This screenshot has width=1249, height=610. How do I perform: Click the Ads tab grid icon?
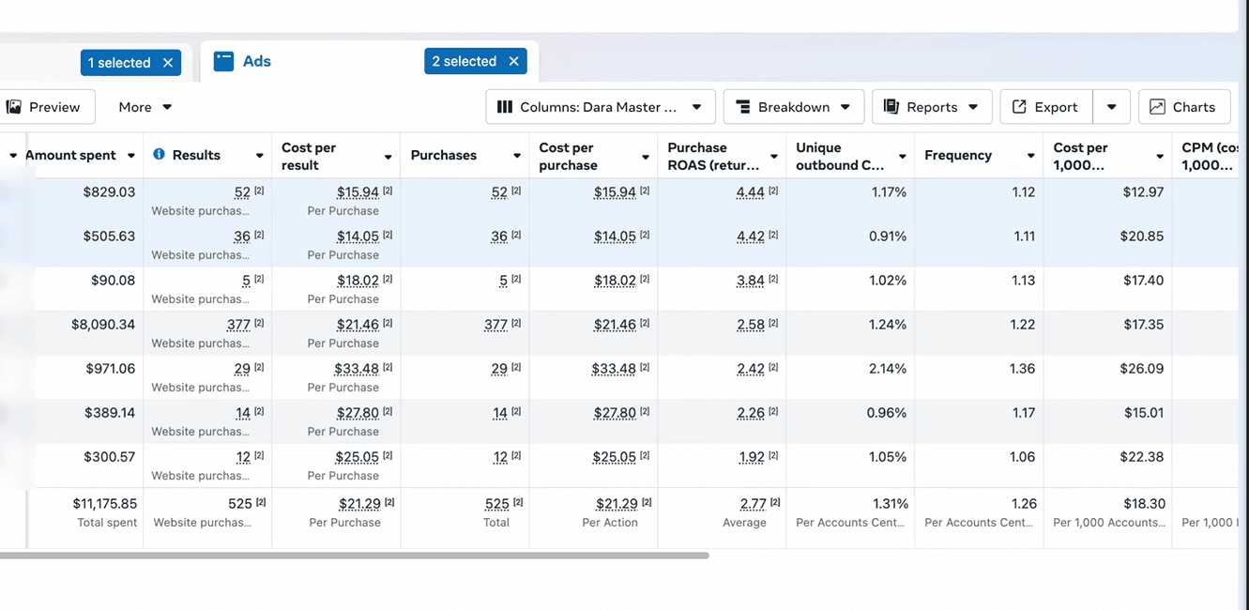223,62
